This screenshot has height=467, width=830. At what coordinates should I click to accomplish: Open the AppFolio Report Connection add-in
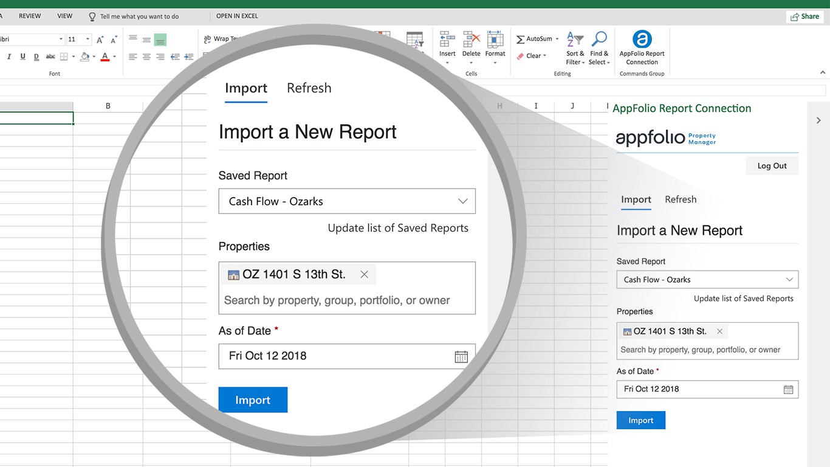pos(642,47)
